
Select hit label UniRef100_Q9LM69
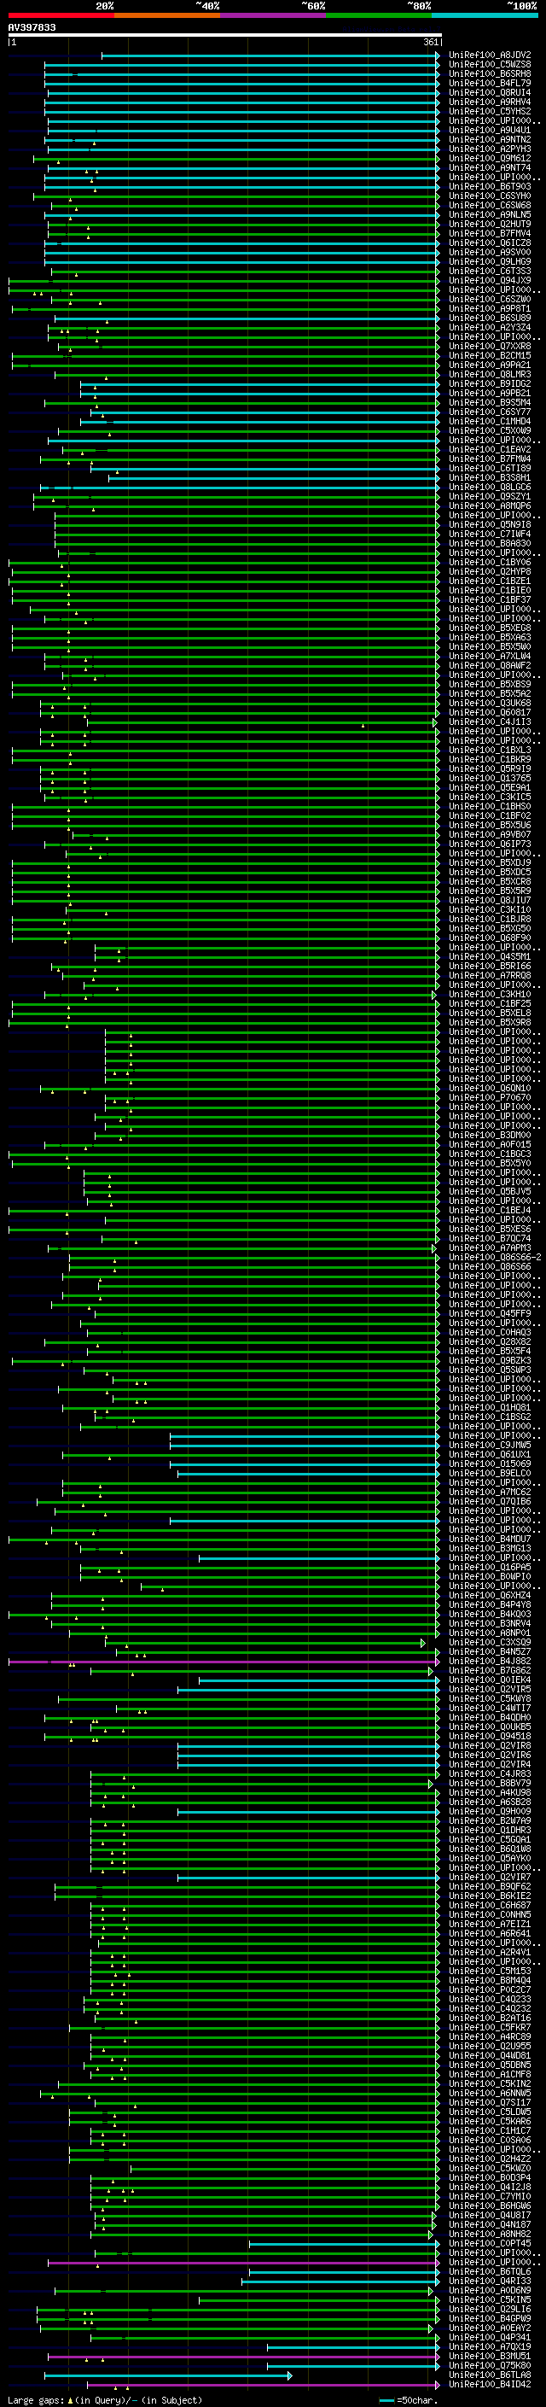tap(490, 261)
